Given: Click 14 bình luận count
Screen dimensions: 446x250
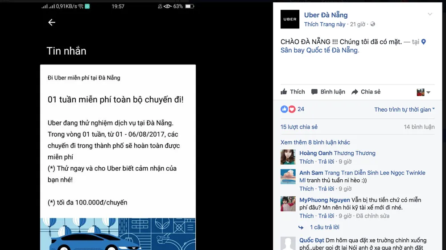Looking at the screenshot, I should pos(419,127).
